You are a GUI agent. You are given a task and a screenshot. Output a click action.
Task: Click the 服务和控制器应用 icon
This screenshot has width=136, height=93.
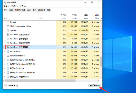[x=8, y=56]
